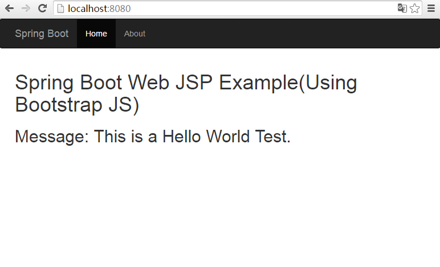
Task: Click the browser forward arrow
Action: tap(26, 9)
